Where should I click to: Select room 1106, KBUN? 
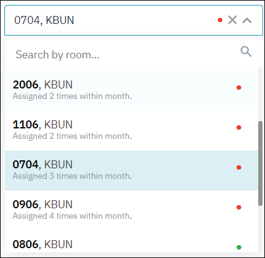131,130
